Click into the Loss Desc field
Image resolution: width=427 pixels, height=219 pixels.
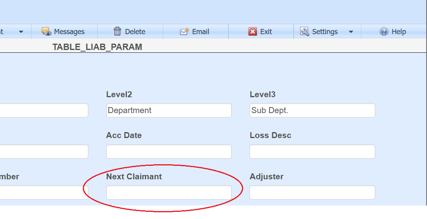tap(312, 152)
